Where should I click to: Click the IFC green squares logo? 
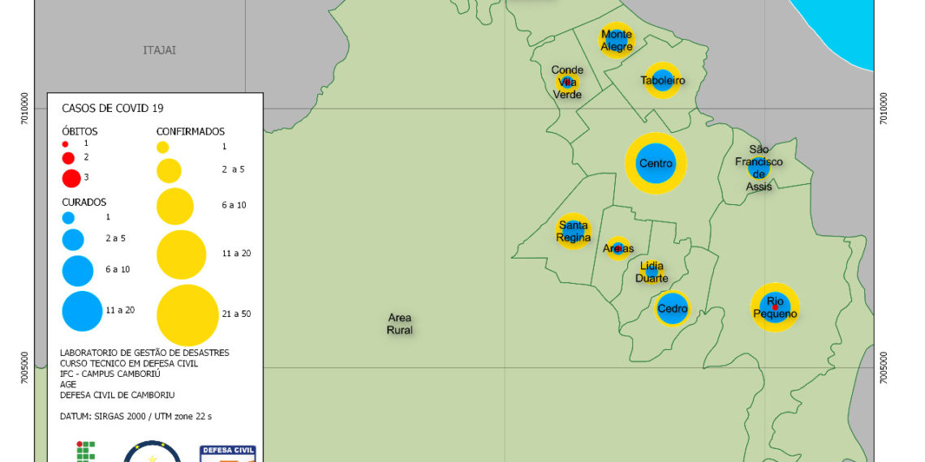86,451
